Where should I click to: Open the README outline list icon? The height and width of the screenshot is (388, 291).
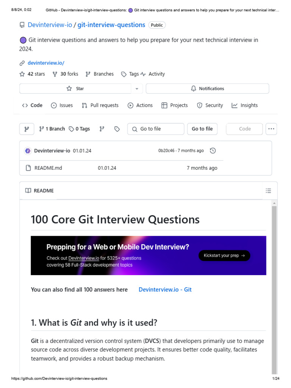(x=268, y=191)
